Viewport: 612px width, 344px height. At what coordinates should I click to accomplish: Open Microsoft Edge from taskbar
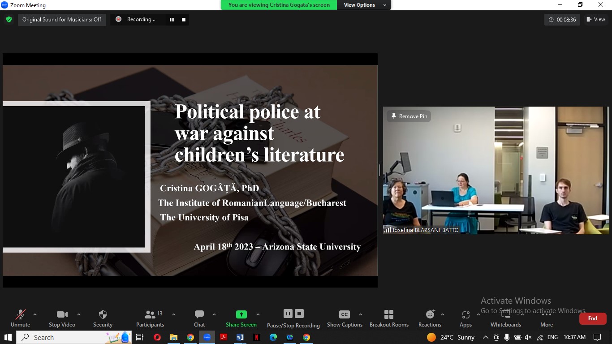[x=273, y=337]
